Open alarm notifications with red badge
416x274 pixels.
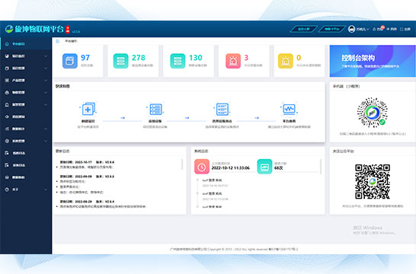point(379,29)
